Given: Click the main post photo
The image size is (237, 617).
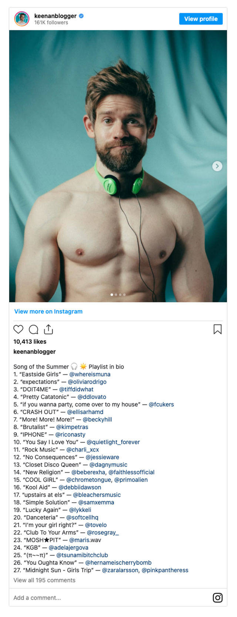Looking at the screenshot, I should click(118, 166).
